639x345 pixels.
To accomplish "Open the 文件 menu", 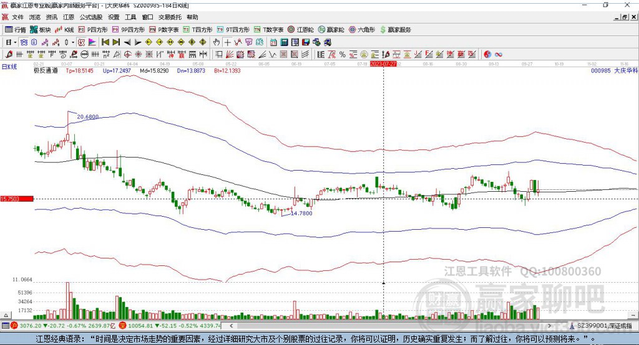I will click(17, 17).
